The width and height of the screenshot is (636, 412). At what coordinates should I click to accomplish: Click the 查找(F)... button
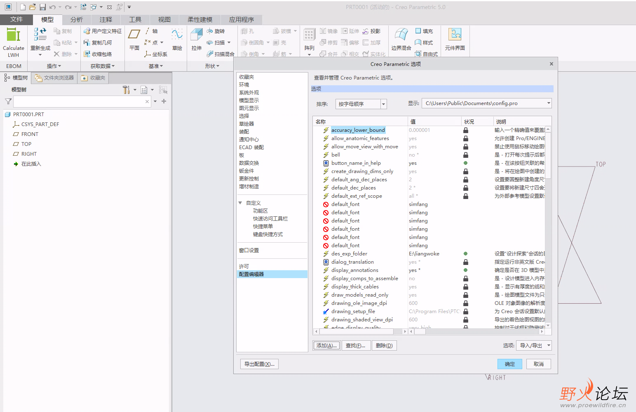[x=356, y=345]
